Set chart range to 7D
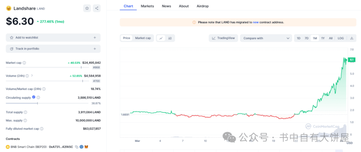 coord(307,38)
